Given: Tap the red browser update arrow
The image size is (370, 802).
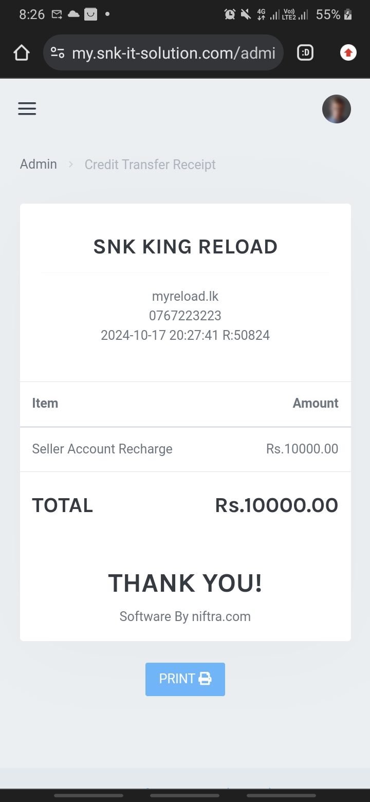Looking at the screenshot, I should pos(348,52).
